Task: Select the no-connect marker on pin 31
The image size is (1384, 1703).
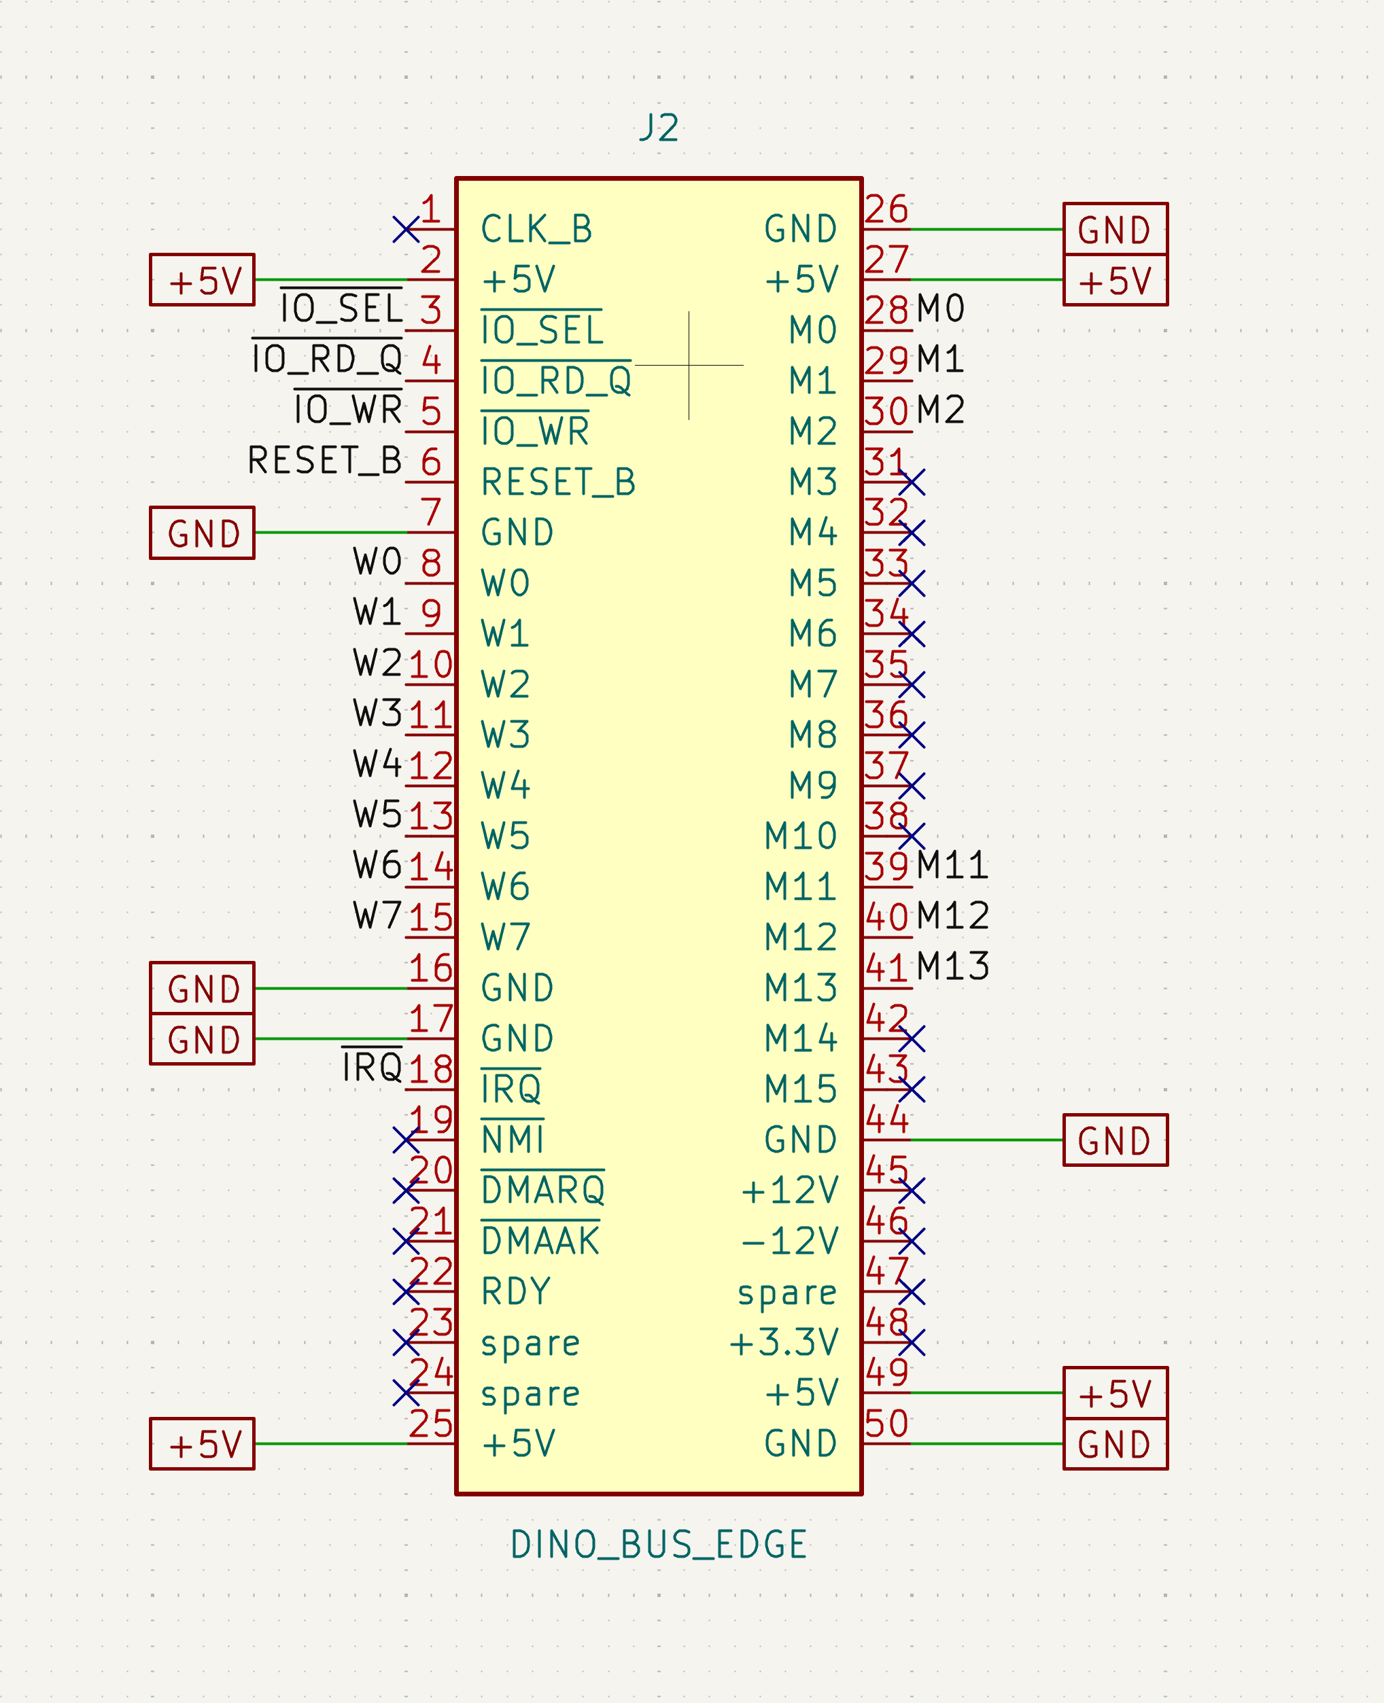Action: pyautogui.click(x=912, y=482)
